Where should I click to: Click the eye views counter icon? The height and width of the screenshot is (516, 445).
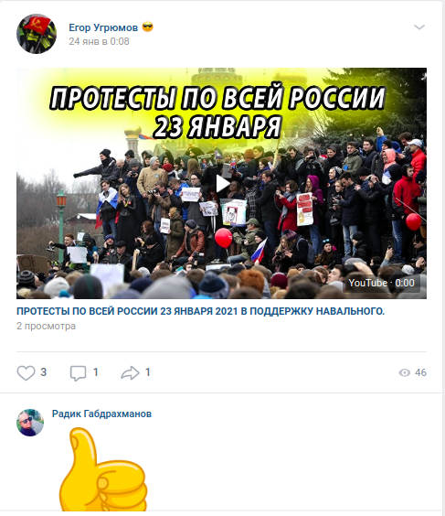[404, 372]
